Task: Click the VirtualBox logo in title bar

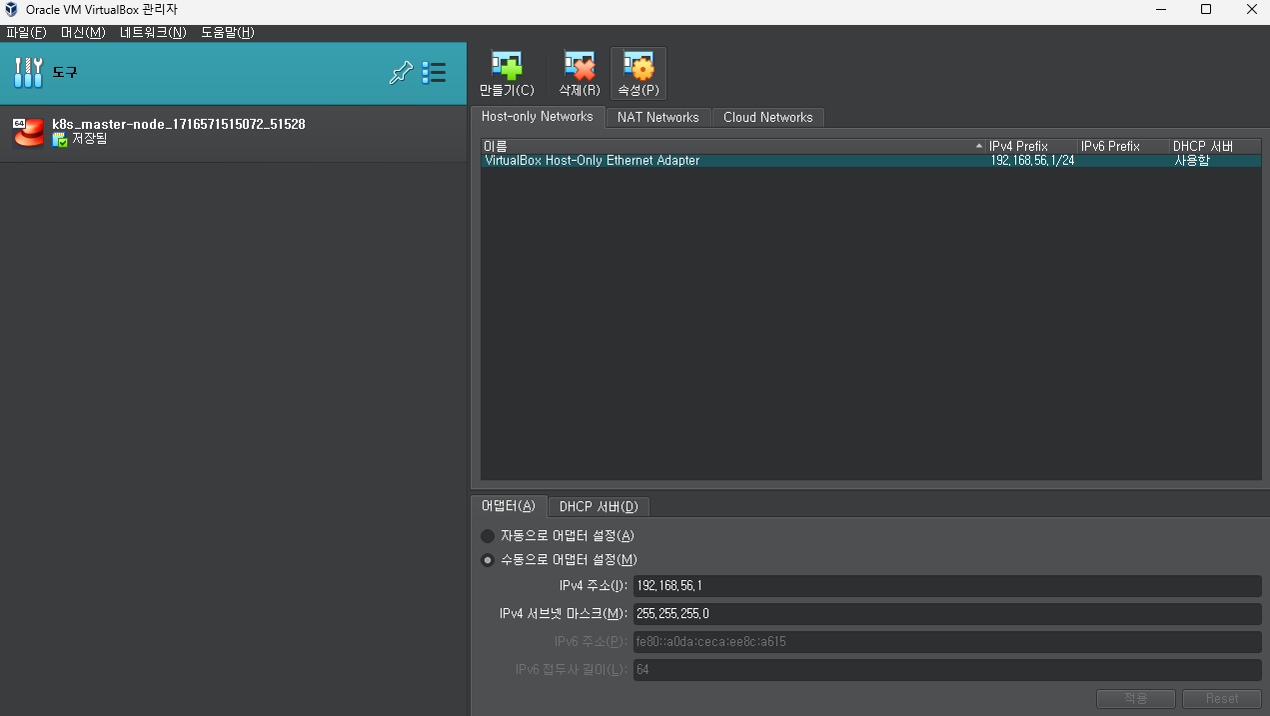Action: [12, 9]
